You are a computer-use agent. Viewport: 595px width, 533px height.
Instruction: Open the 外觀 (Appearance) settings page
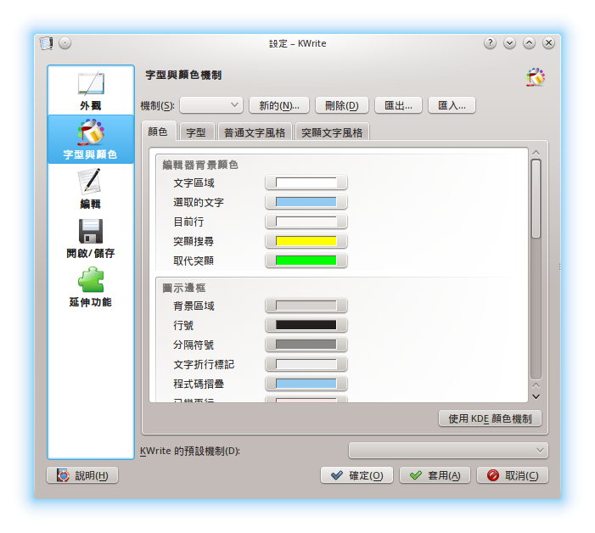91,90
